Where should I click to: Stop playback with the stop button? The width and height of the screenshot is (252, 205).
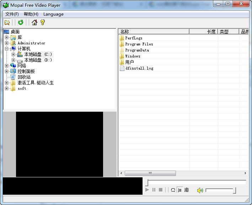(160, 190)
